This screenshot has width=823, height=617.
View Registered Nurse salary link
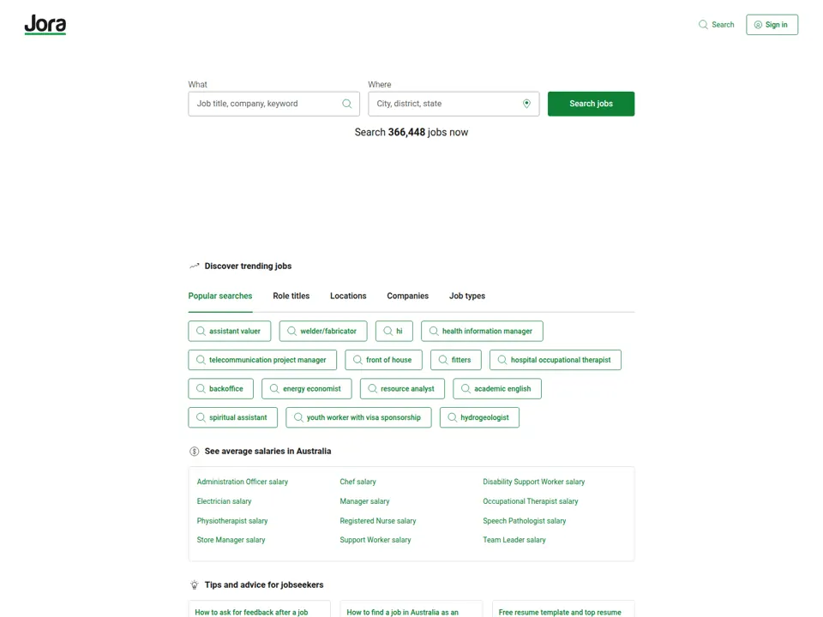point(378,521)
